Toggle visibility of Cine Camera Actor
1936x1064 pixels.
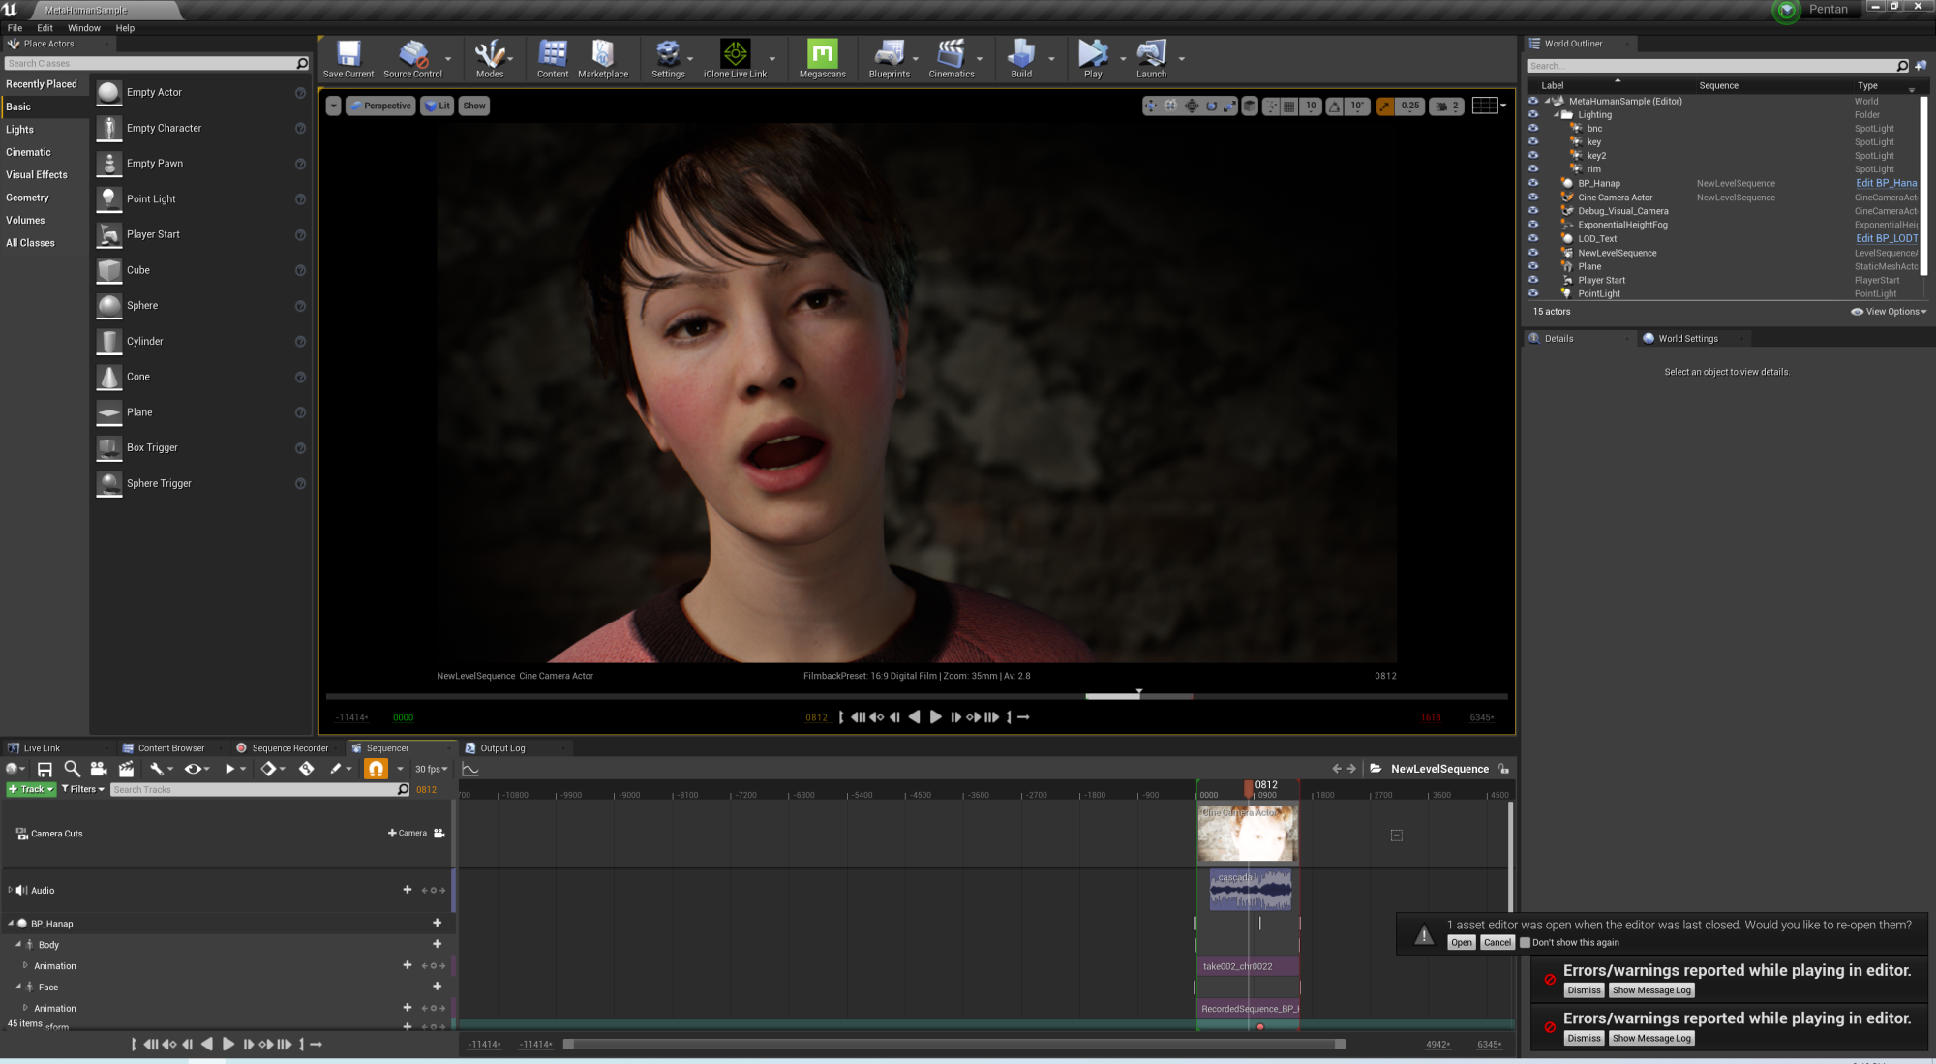pyautogui.click(x=1533, y=197)
